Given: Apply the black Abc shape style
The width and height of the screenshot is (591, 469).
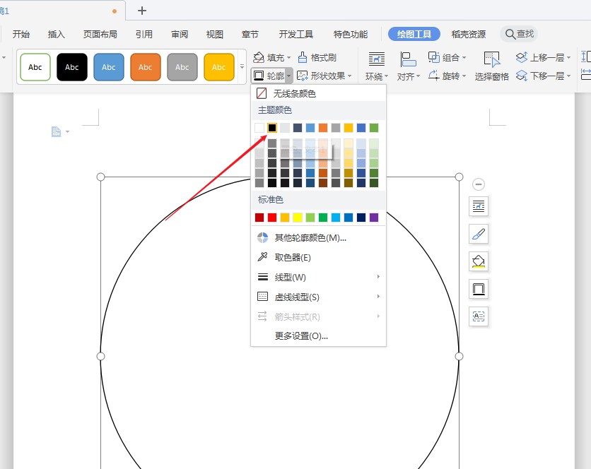Looking at the screenshot, I should click(72, 67).
